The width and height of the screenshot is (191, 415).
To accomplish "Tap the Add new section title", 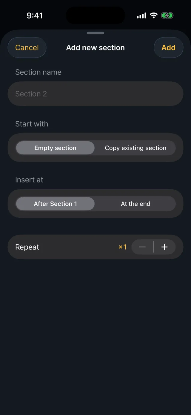I will [95, 48].
